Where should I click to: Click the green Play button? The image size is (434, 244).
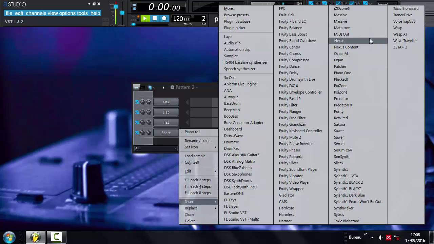coord(145,19)
